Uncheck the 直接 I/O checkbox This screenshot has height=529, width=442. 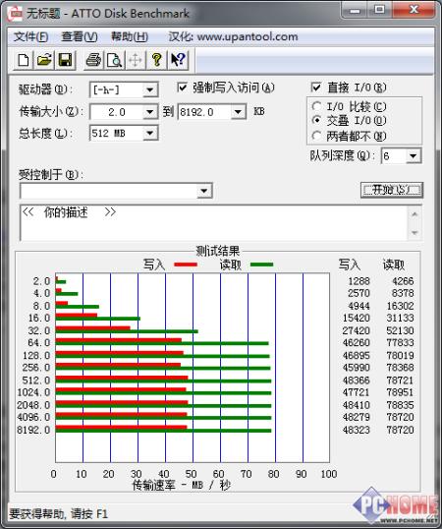(316, 88)
